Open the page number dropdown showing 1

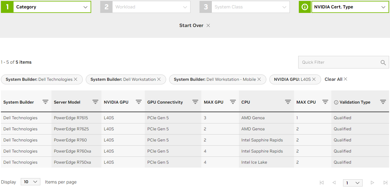click(x=353, y=183)
